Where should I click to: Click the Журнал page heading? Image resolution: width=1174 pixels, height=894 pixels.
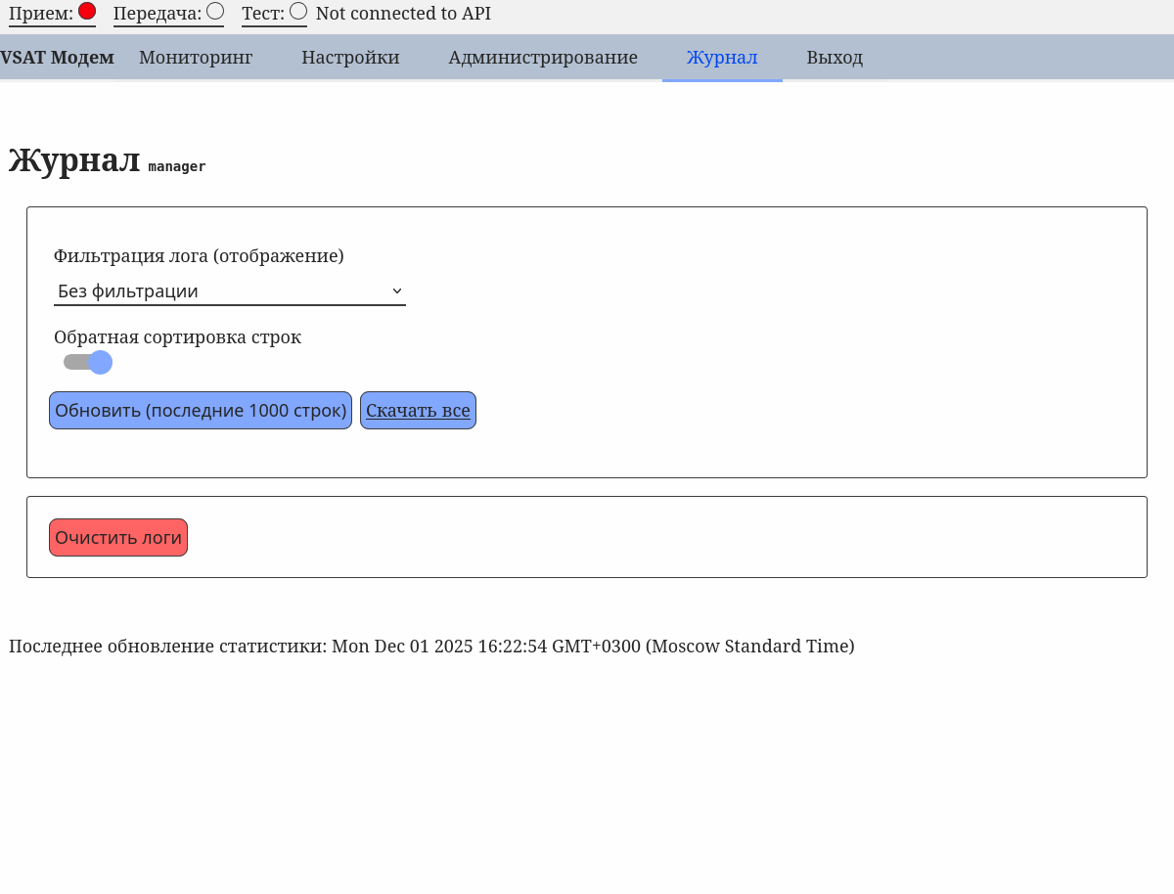[74, 161]
